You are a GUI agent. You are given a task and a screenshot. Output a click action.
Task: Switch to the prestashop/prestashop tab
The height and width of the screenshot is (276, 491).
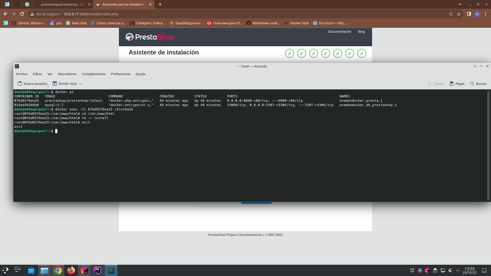[63, 4]
